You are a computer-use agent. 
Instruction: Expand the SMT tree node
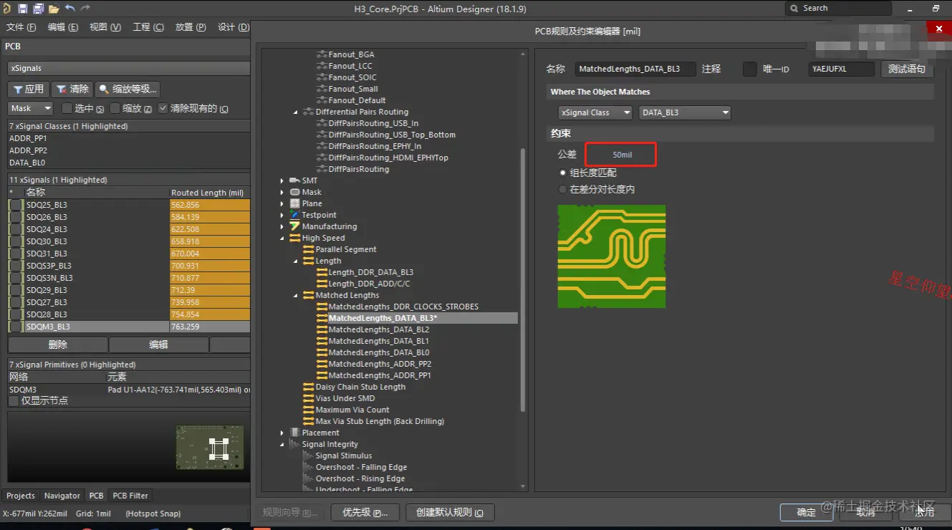click(282, 181)
